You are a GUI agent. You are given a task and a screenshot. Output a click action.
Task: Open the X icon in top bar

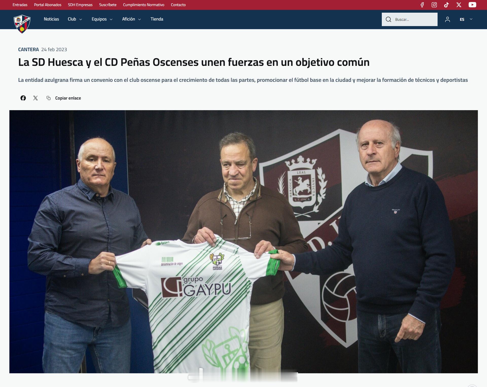(459, 5)
